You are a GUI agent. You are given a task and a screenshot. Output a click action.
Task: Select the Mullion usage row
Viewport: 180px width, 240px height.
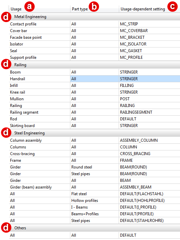click(x=95, y=99)
